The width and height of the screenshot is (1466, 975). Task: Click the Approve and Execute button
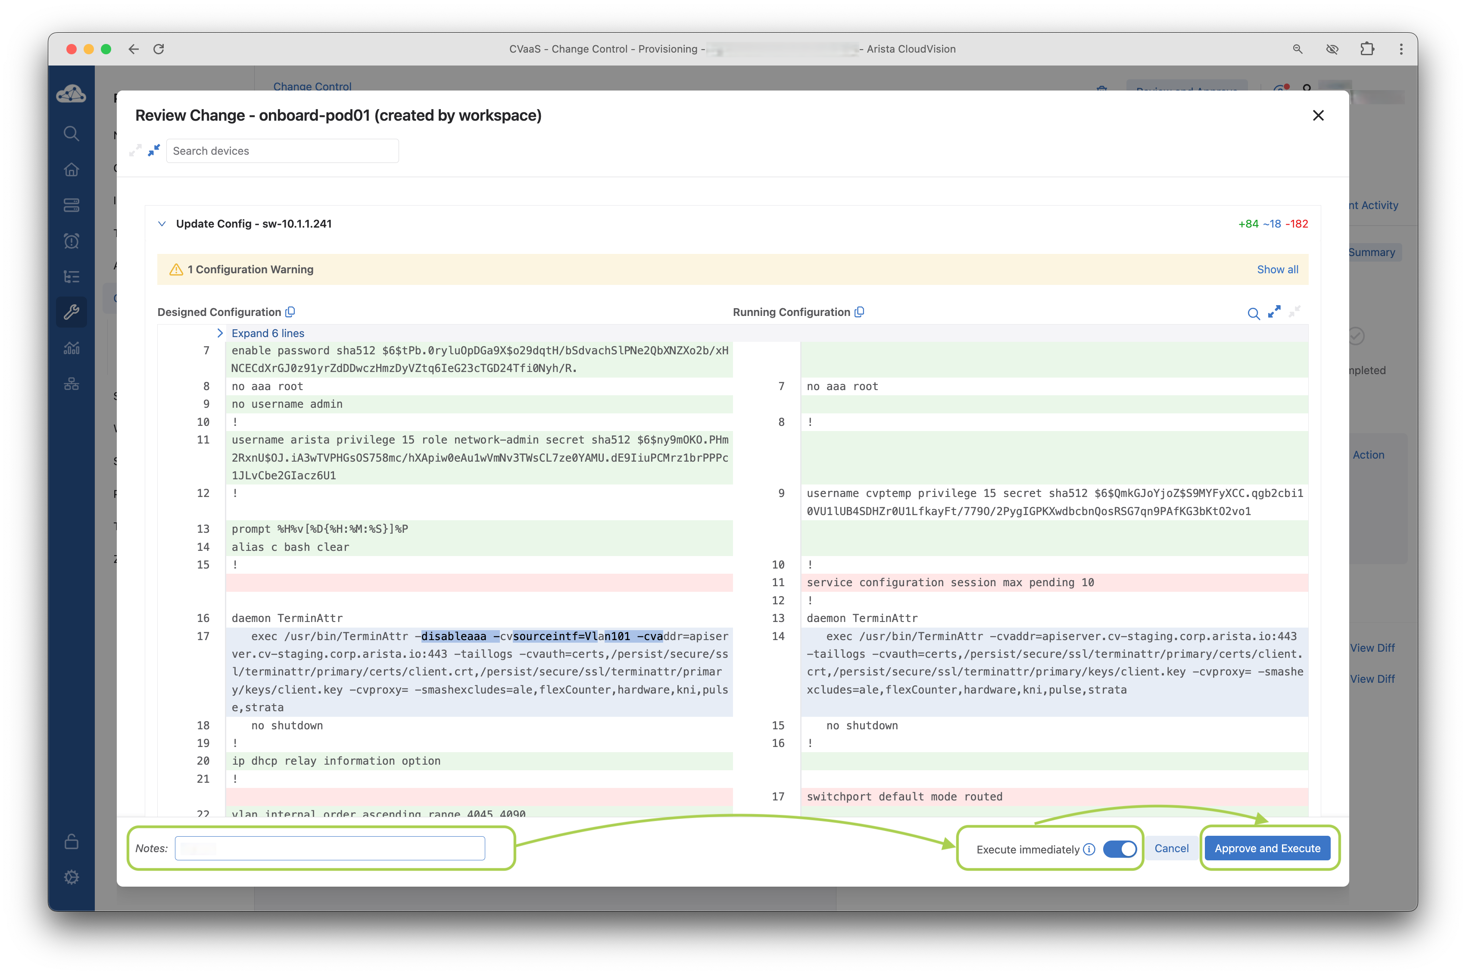(x=1267, y=848)
